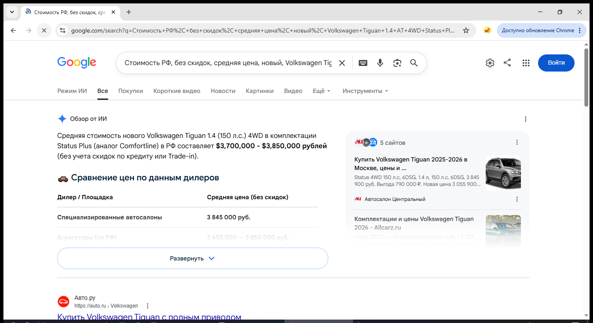Switch to the 'Режим ИИ' tab
The image size is (593, 323).
click(72, 91)
